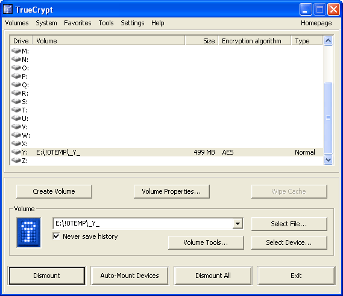Open the Volumes menu
Image resolution: width=343 pixels, height=296 pixels.
pyautogui.click(x=17, y=23)
